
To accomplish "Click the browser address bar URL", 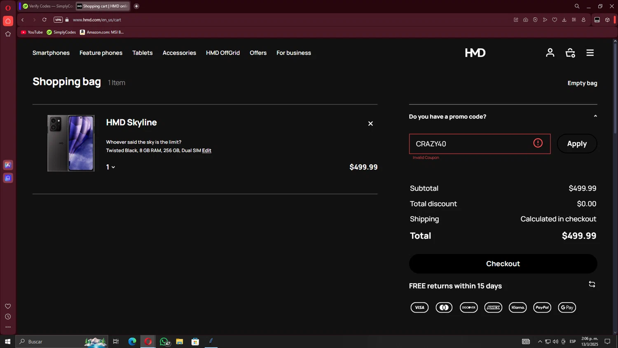I will point(97,20).
